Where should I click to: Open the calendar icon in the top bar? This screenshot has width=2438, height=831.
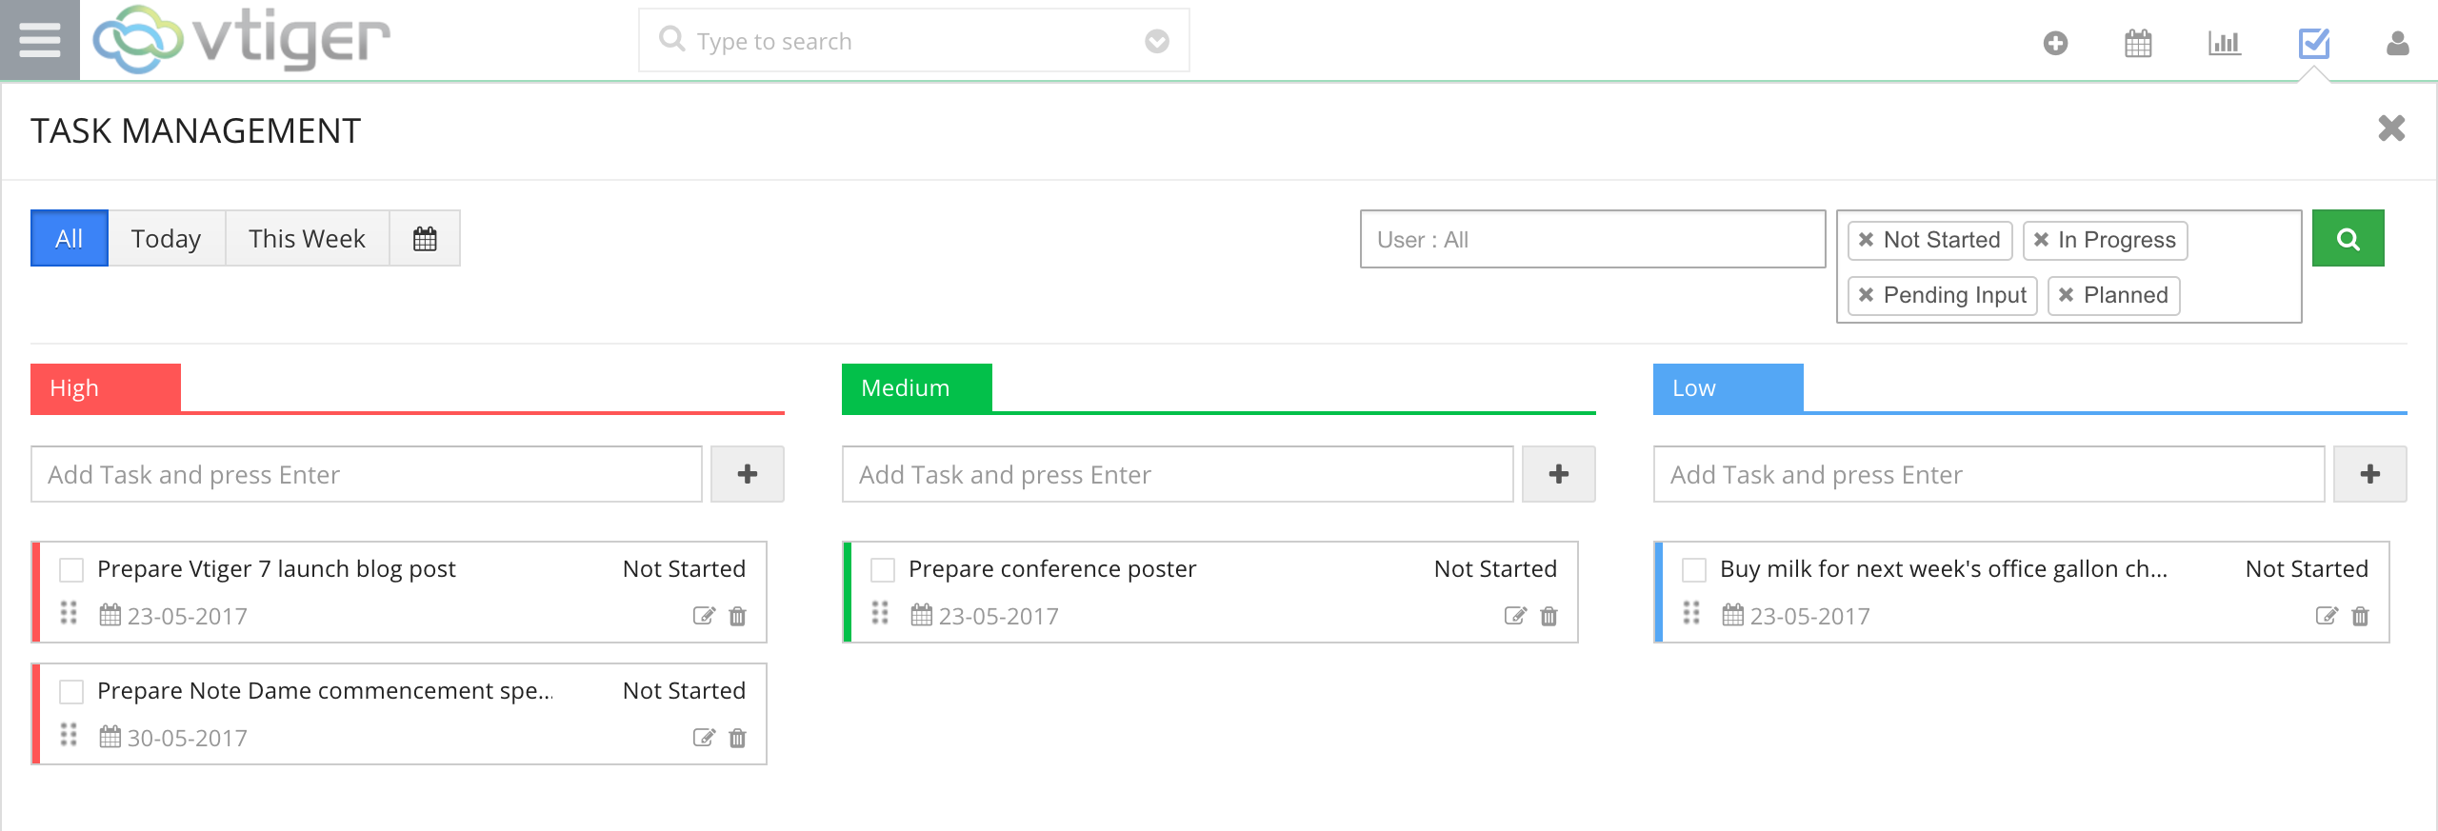click(2138, 43)
